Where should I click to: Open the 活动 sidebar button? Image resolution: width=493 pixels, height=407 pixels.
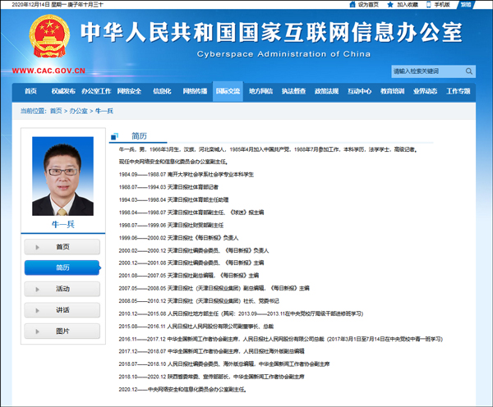click(x=62, y=289)
